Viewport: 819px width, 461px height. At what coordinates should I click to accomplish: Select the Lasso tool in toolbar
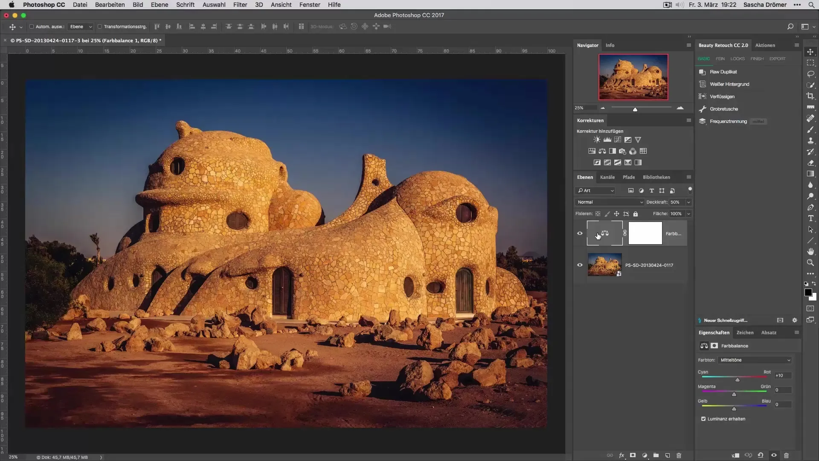coord(810,74)
